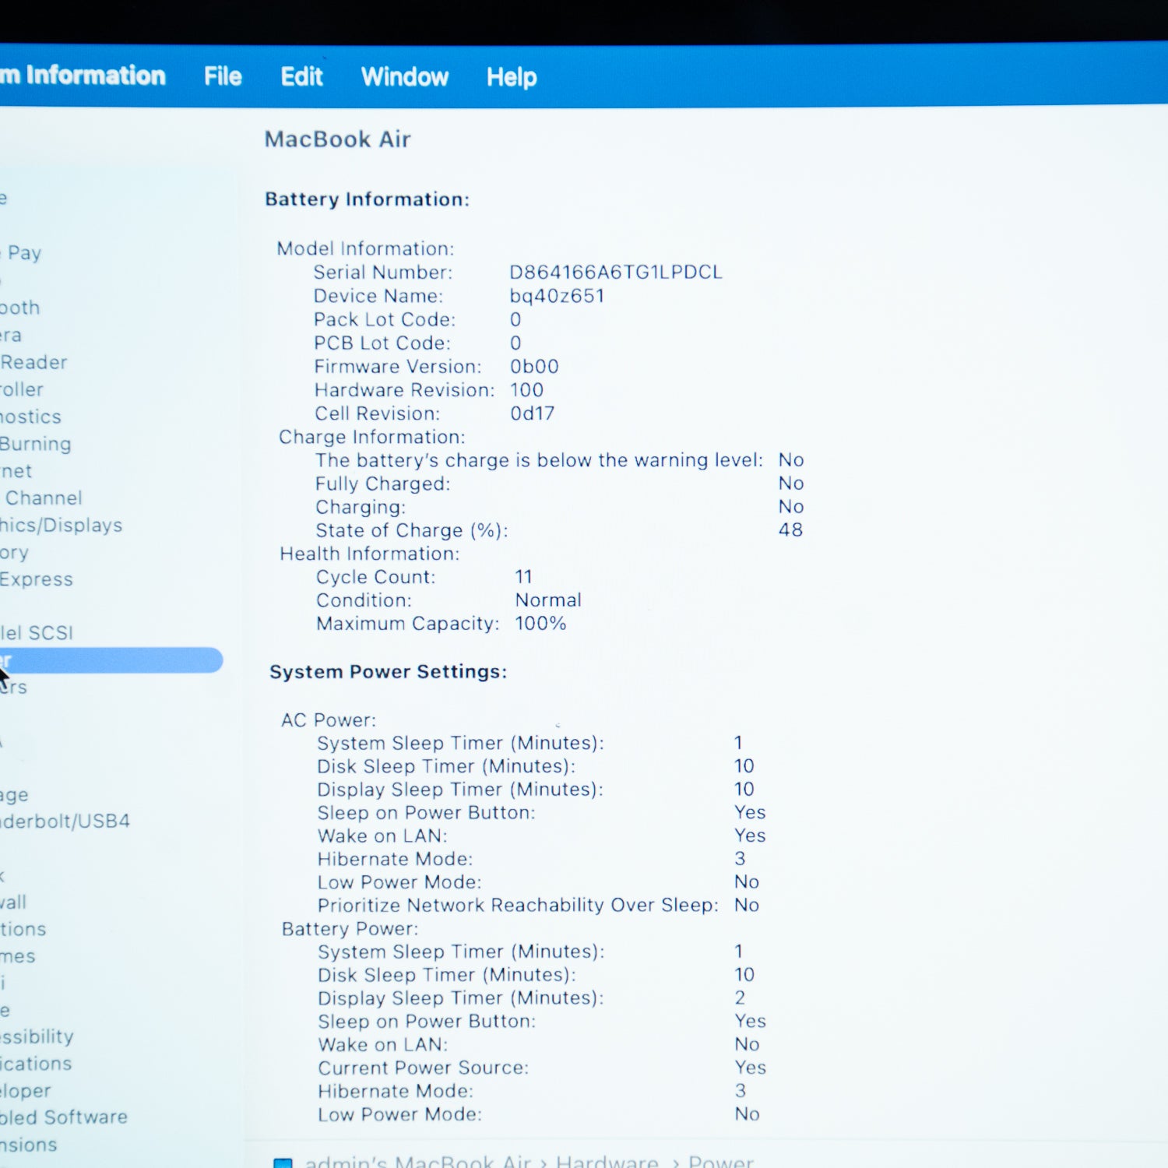The width and height of the screenshot is (1168, 1168).
Task: Select Disc Burning in the sidebar
Action: (35, 444)
